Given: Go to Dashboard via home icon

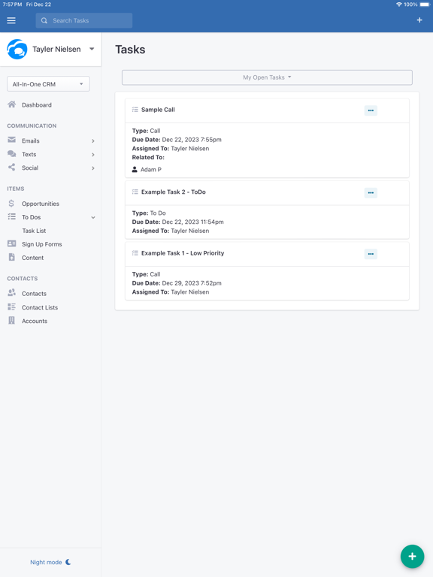Looking at the screenshot, I should pos(12,104).
